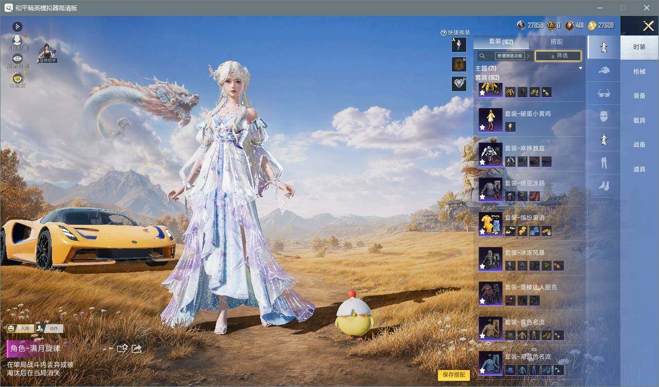The width and height of the screenshot is (659, 387).
Task: Expand the 主题 (21) dropdown arrow
Action: pyautogui.click(x=580, y=68)
